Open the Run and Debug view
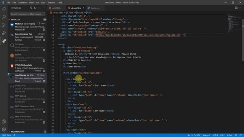This screenshot has height=137, width=244. [4, 33]
